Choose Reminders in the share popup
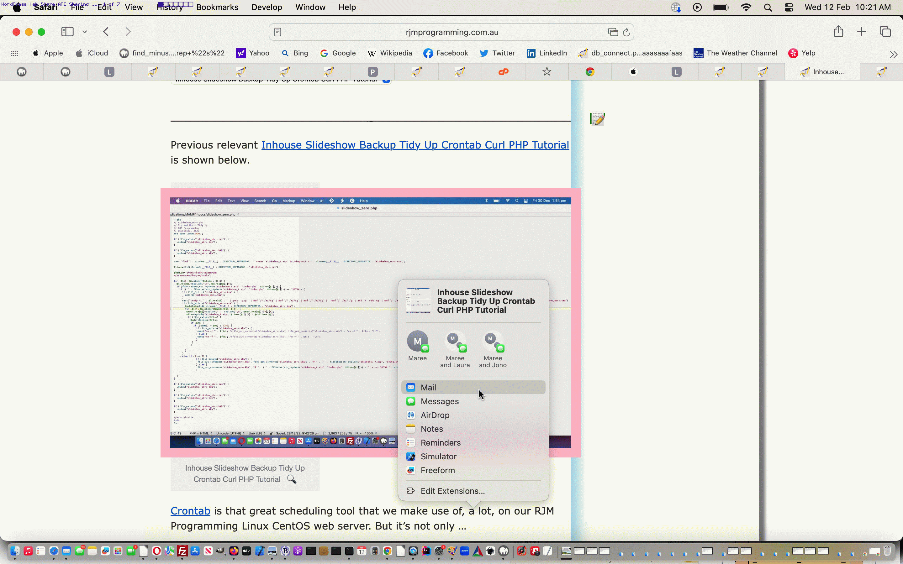 pyautogui.click(x=473, y=443)
